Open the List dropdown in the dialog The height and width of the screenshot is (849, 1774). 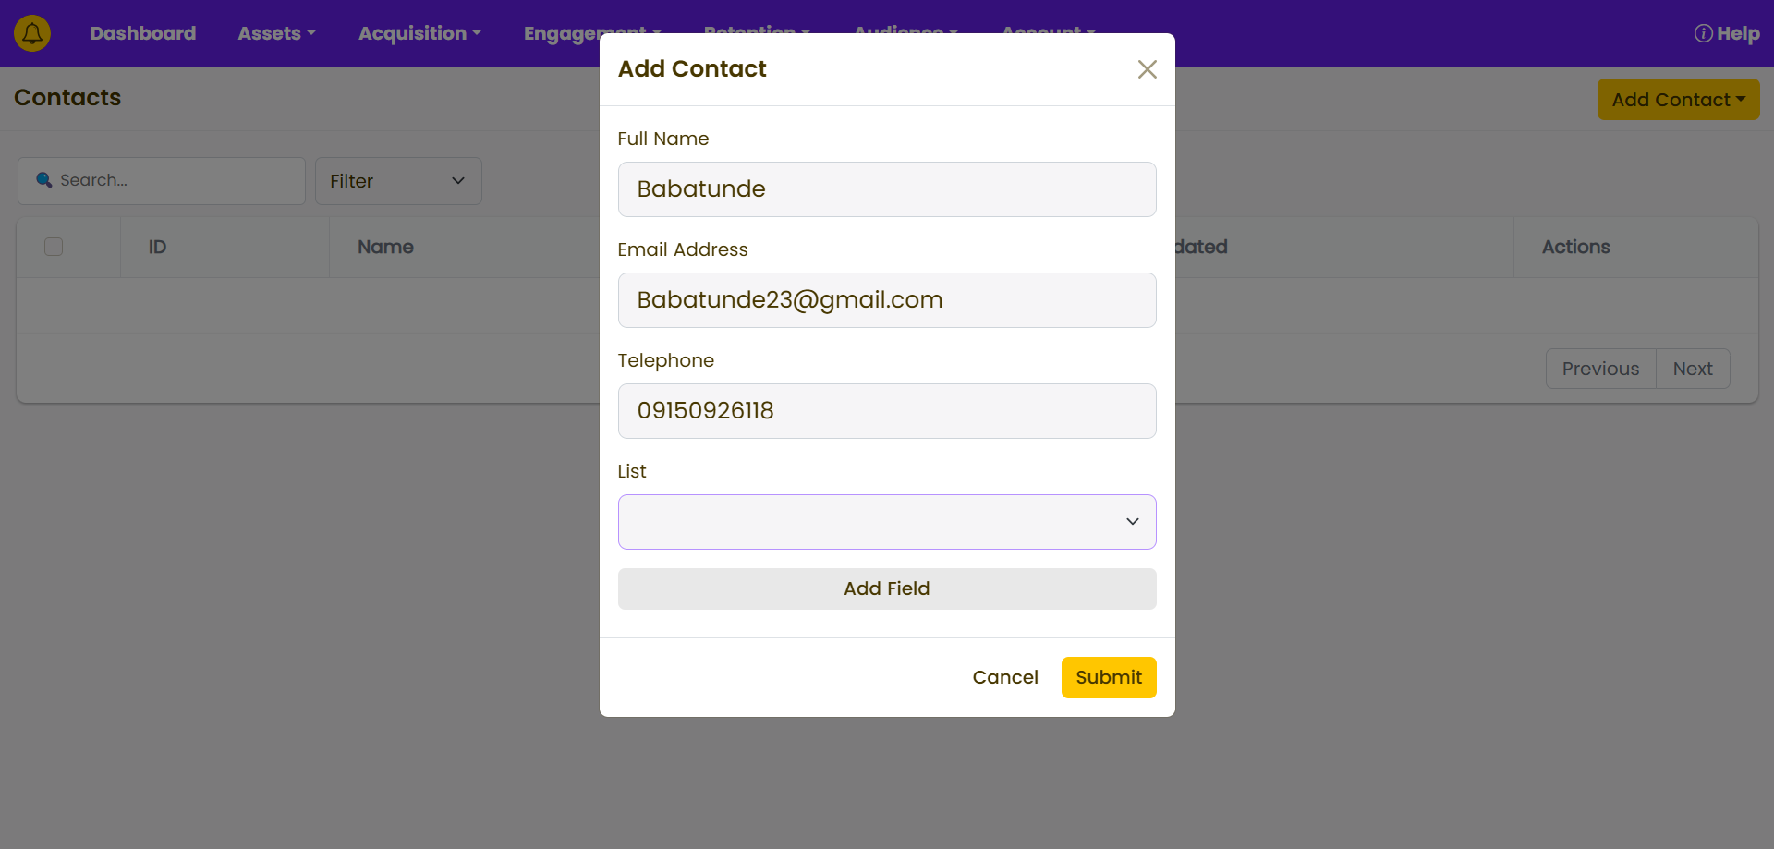click(886, 522)
